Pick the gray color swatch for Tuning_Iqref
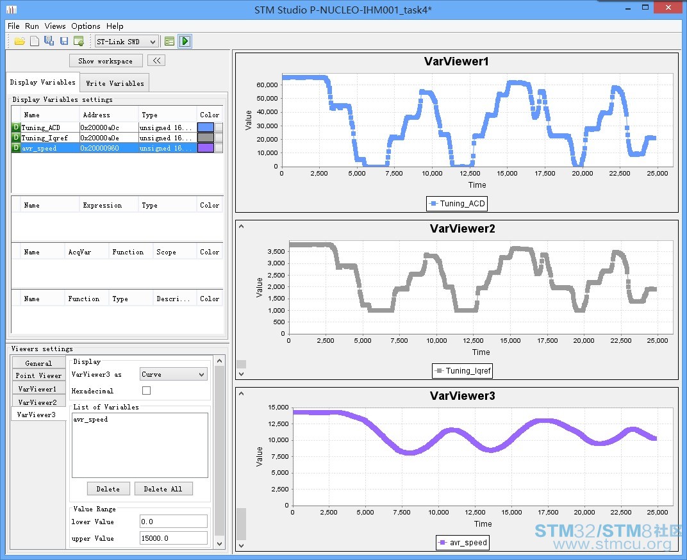 [206, 138]
